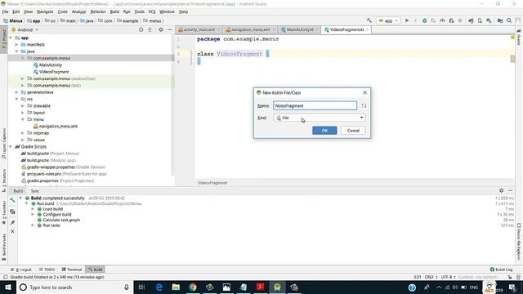Collapse the menu folder arrow
Viewport: 523px width, 294px height.
23,119
